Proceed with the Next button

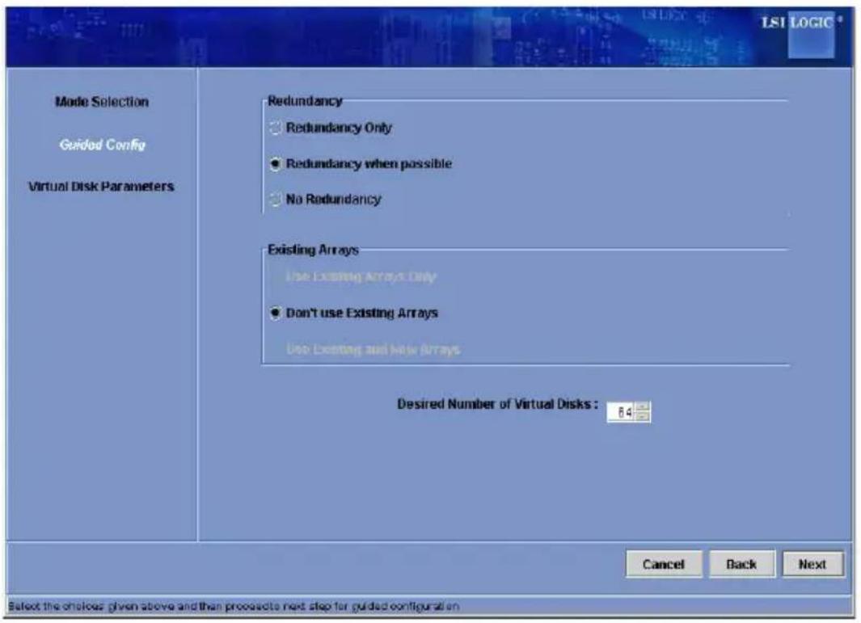(812, 564)
